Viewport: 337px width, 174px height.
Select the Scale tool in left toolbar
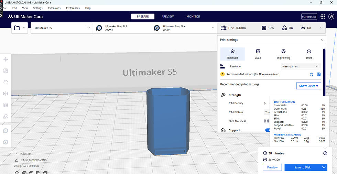[6, 71]
